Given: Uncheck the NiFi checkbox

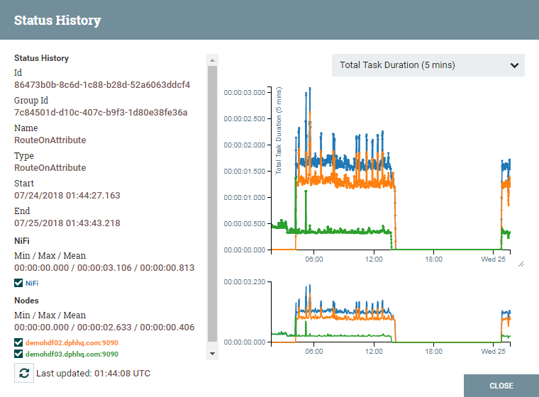Looking at the screenshot, I should 18,283.
